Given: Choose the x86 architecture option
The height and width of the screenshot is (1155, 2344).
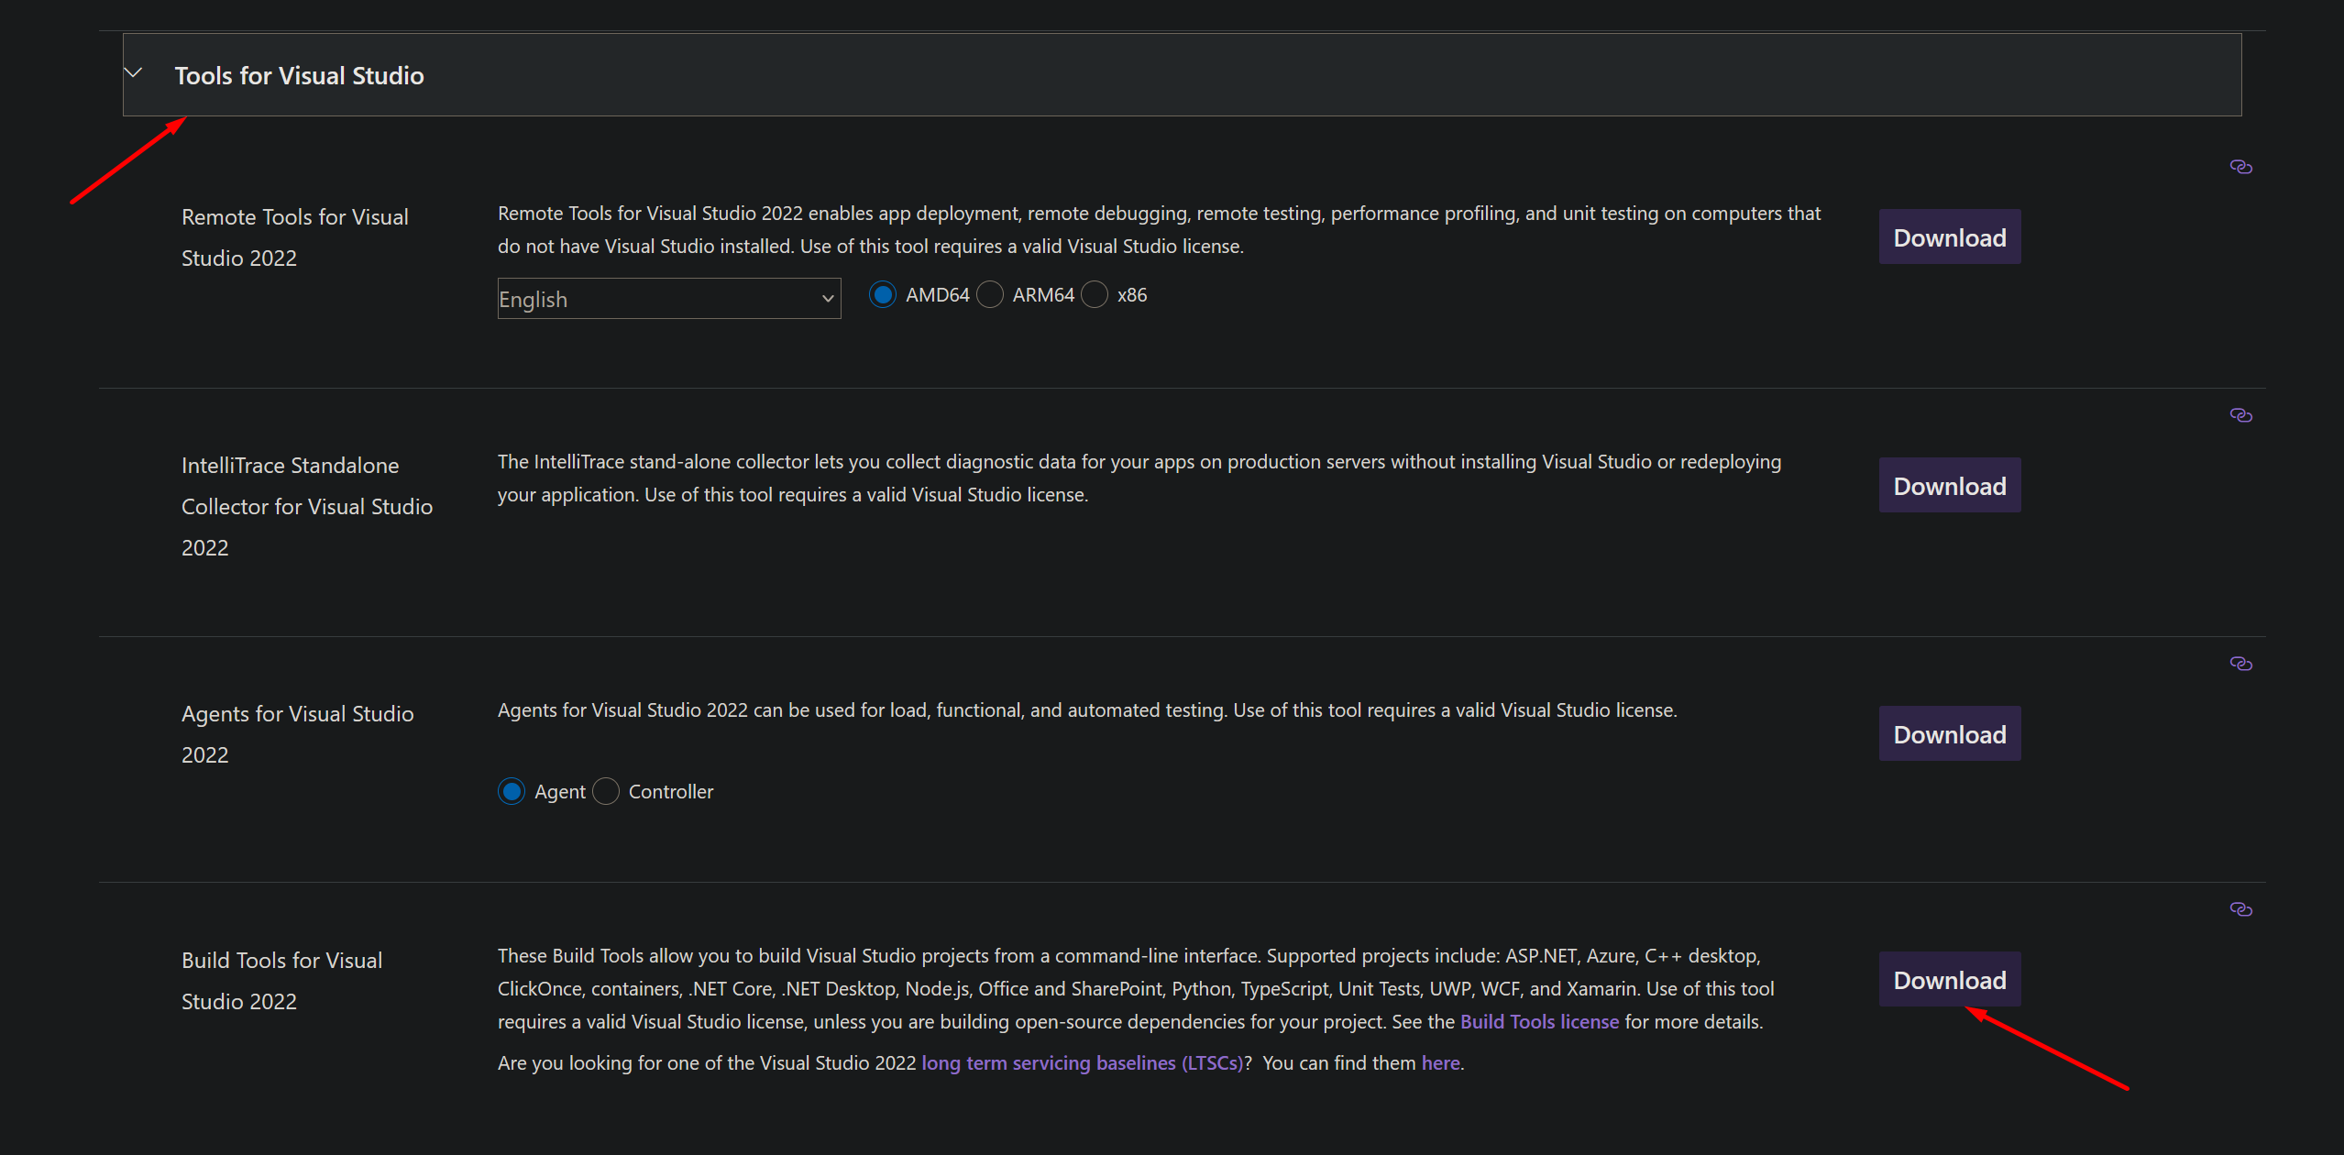Looking at the screenshot, I should coord(1095,295).
